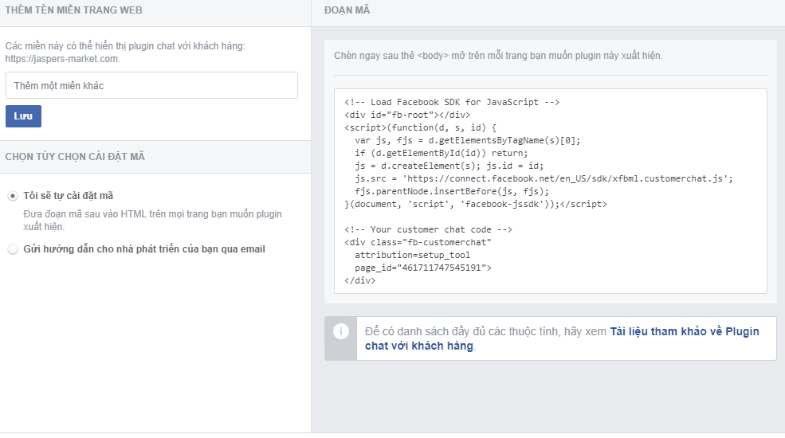Open the 'Tài liệu tham khảo về Plugin chat' link
785x438 pixels.
point(684,331)
